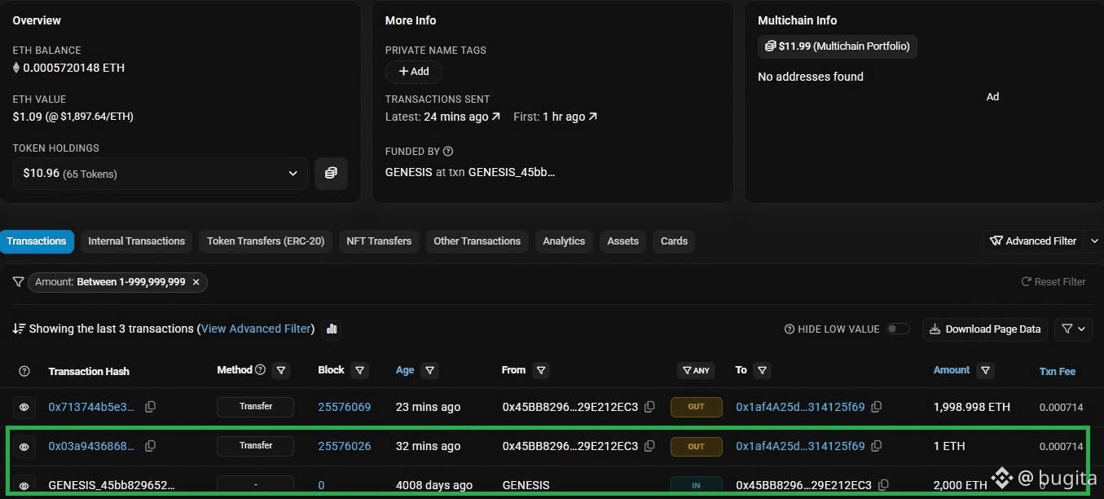Open the From column filter
Image resolution: width=1104 pixels, height=499 pixels.
coord(541,370)
